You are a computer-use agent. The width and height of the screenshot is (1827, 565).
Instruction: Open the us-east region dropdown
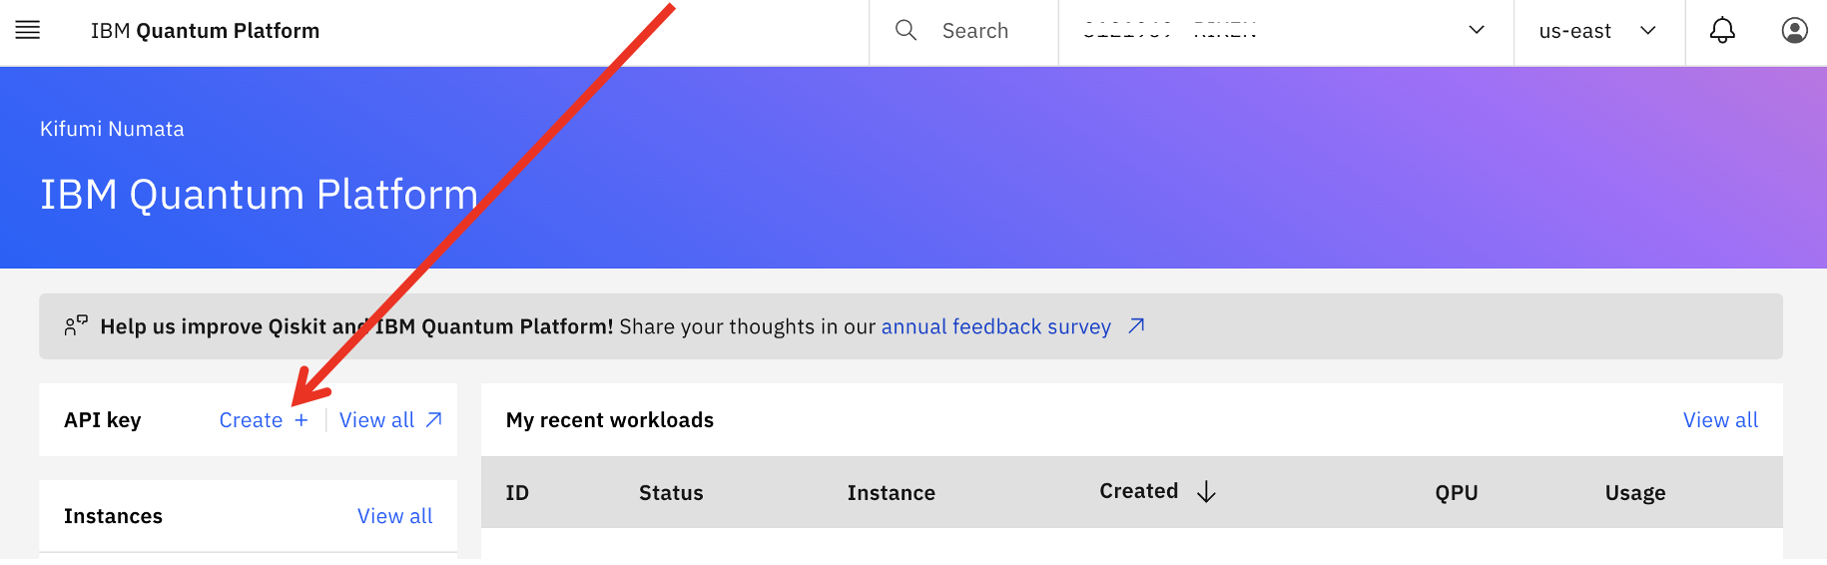click(1599, 31)
